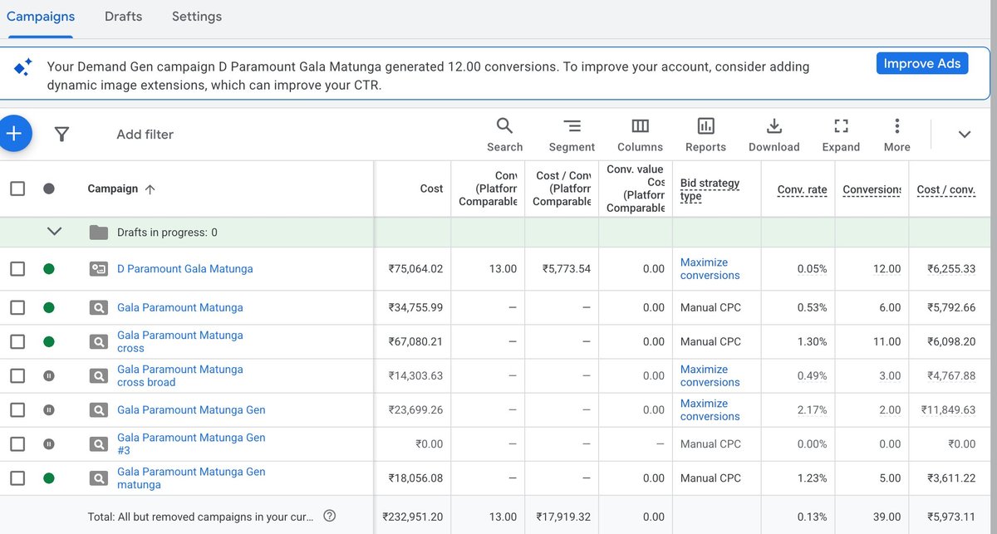Click search campaign type icon for Matunga cross broad
Viewport: 997px width, 534px height.
tap(99, 375)
